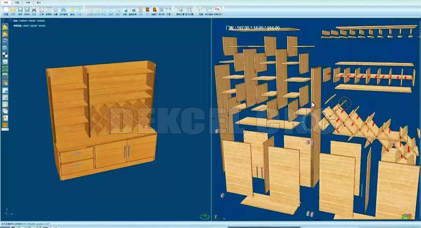
Task: Click the sidebar icon above the orange box
Action: coord(5,118)
